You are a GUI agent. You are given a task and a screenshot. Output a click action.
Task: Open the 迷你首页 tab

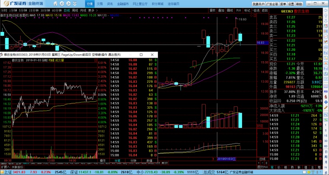pyautogui.click(x=174, y=4)
